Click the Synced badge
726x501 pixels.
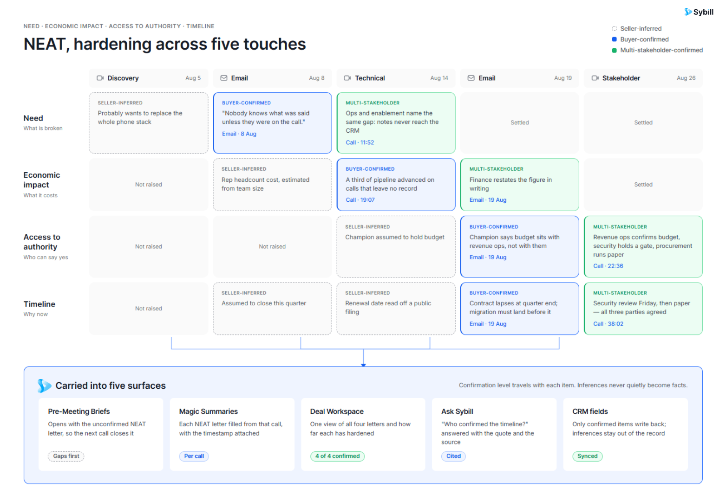[587, 456]
